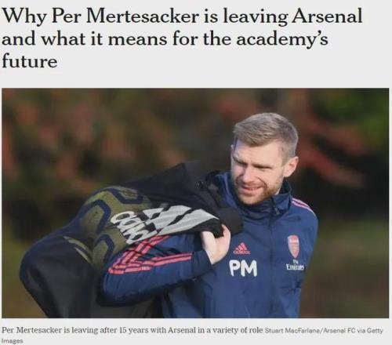
Task: Click the Arsenal crest on the jacket
Action: coord(293,246)
